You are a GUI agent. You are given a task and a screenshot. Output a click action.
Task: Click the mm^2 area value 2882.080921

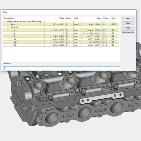[58, 24]
